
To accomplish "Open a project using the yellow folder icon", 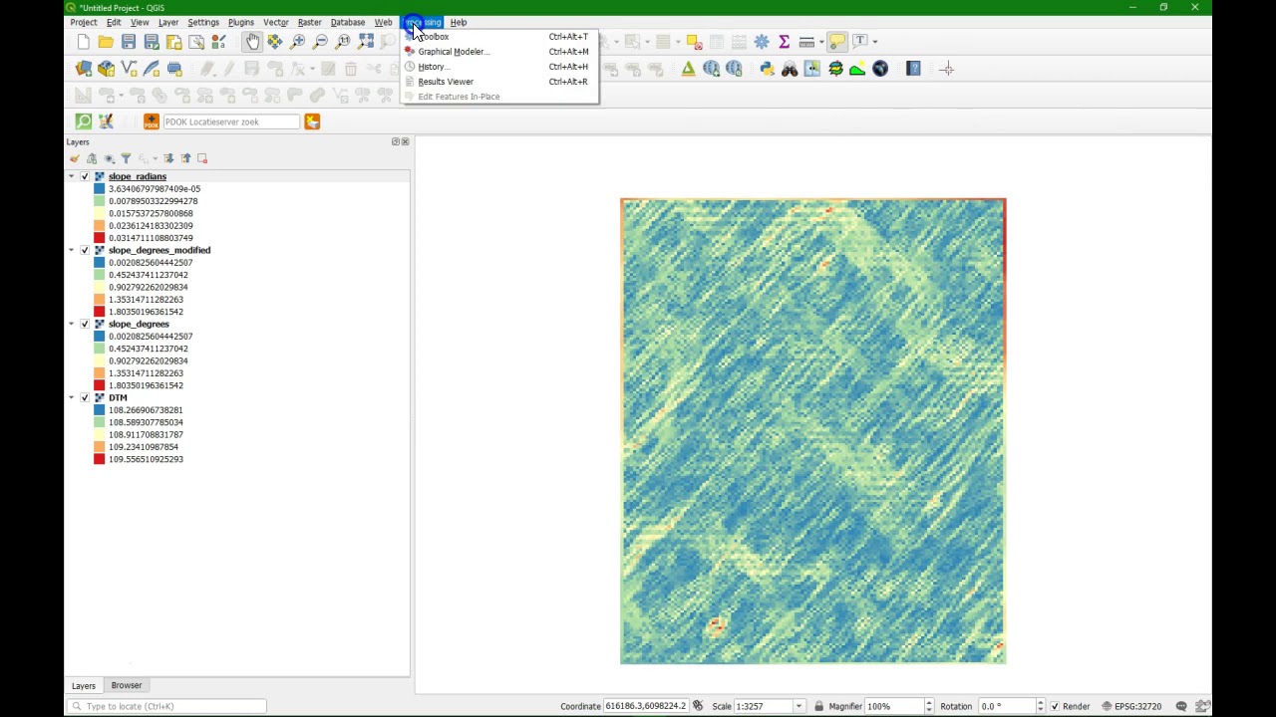I will (106, 42).
